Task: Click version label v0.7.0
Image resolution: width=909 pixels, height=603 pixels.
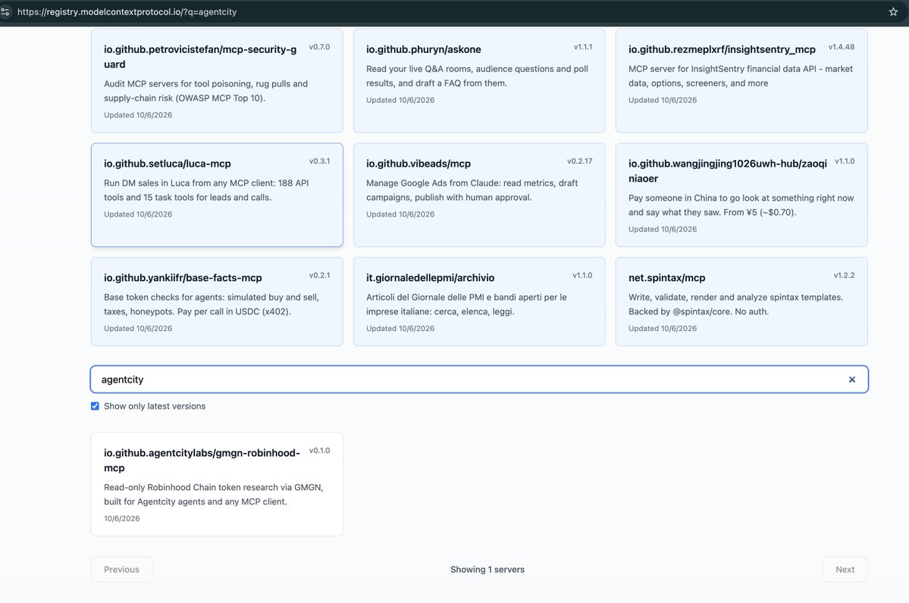Action: (319, 47)
